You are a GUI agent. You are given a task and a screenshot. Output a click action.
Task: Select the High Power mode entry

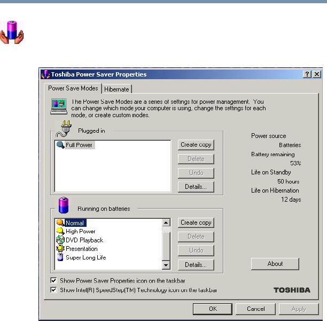point(81,231)
